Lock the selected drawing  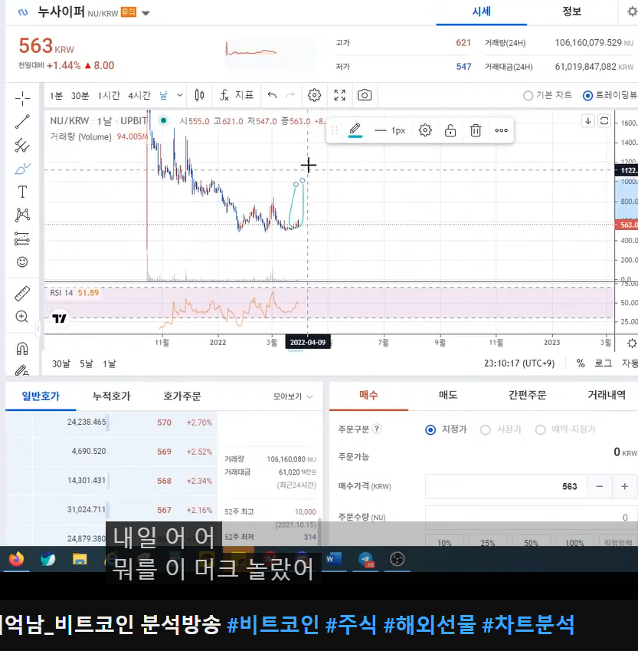point(450,130)
